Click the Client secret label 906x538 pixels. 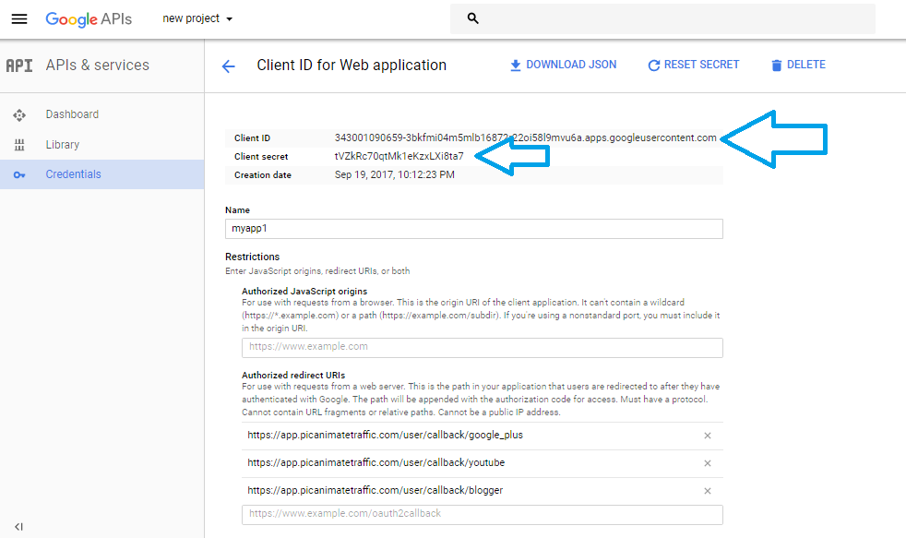tap(261, 157)
